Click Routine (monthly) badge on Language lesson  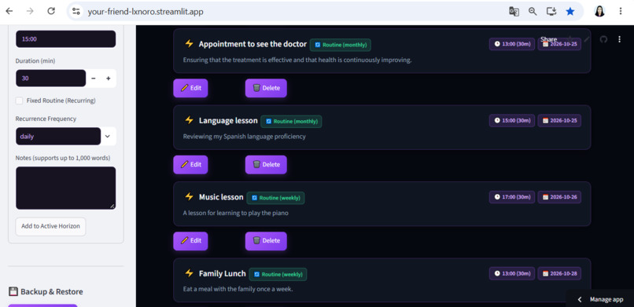pyautogui.click(x=291, y=122)
